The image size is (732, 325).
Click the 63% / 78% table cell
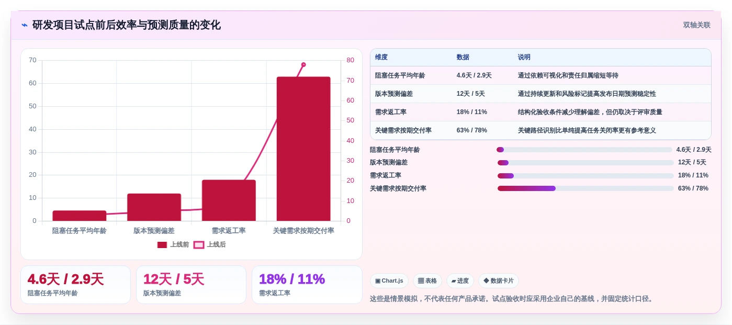pyautogui.click(x=472, y=130)
